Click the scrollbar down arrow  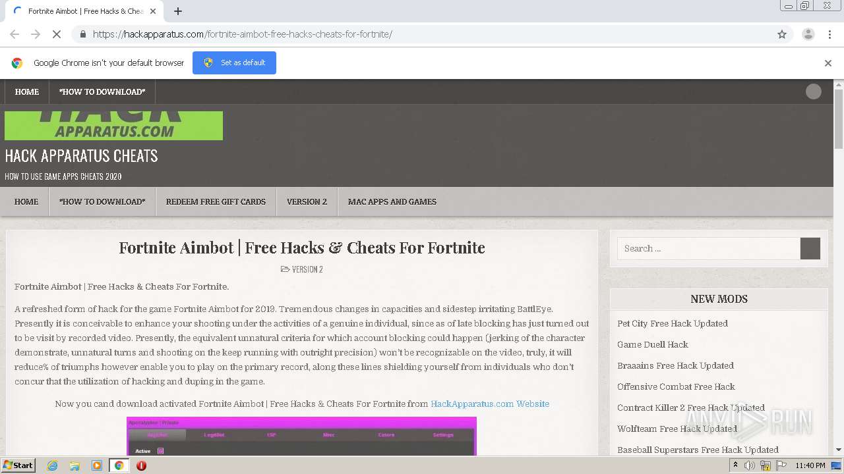click(x=839, y=450)
